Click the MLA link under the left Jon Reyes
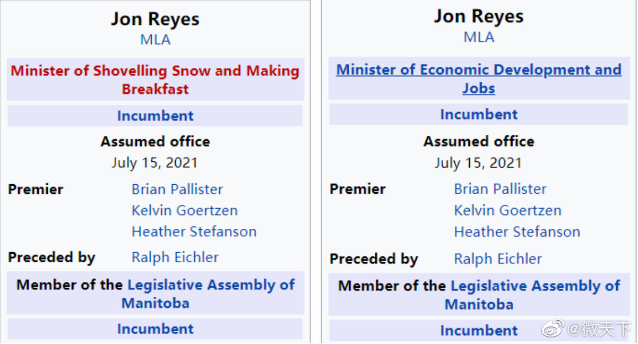638x344 pixels. (155, 40)
